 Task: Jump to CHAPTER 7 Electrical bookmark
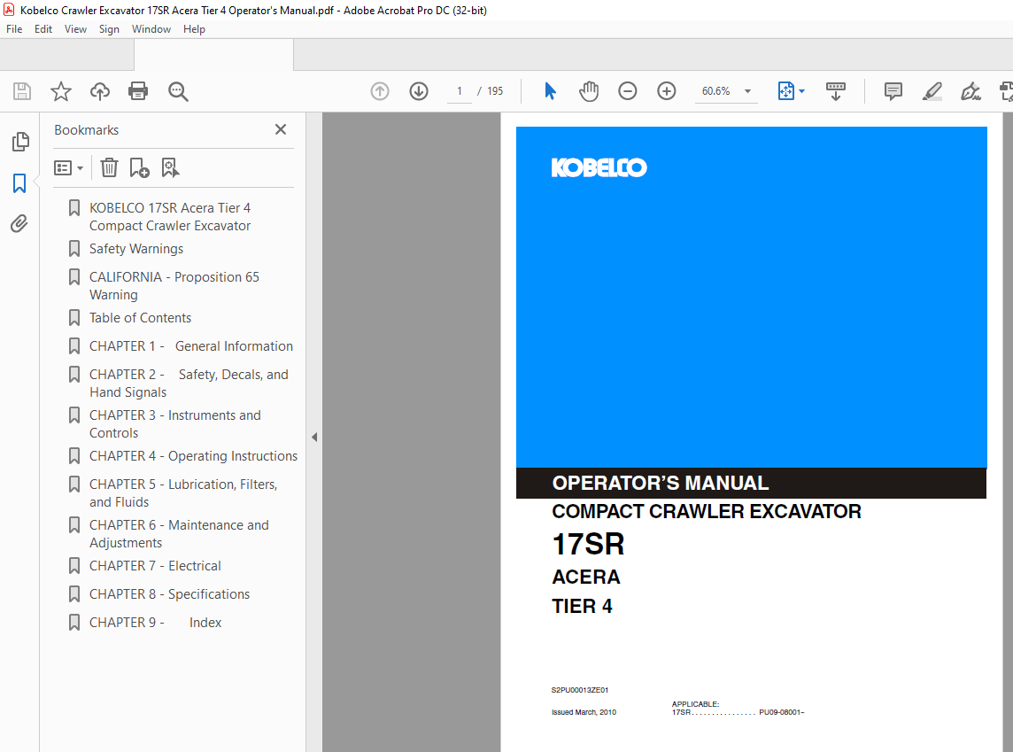coord(155,566)
